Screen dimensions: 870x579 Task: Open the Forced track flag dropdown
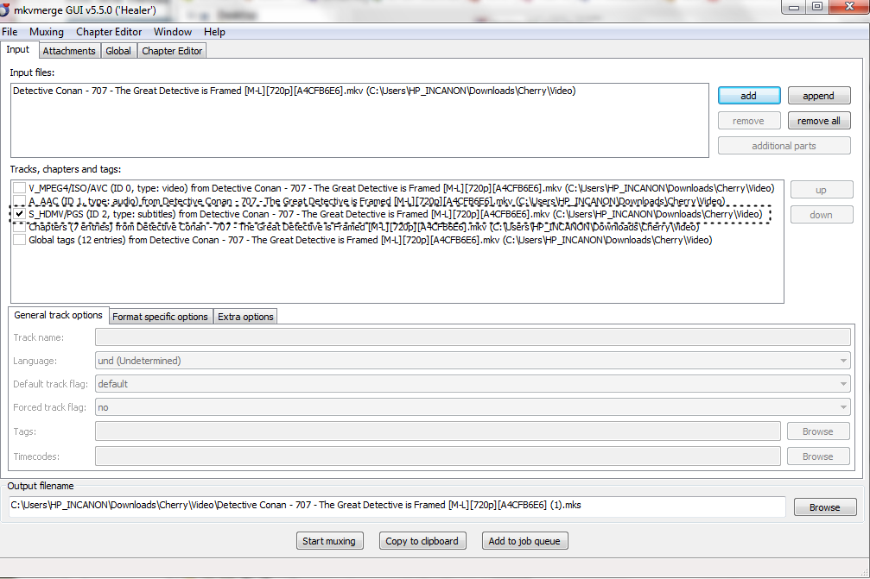[473, 407]
